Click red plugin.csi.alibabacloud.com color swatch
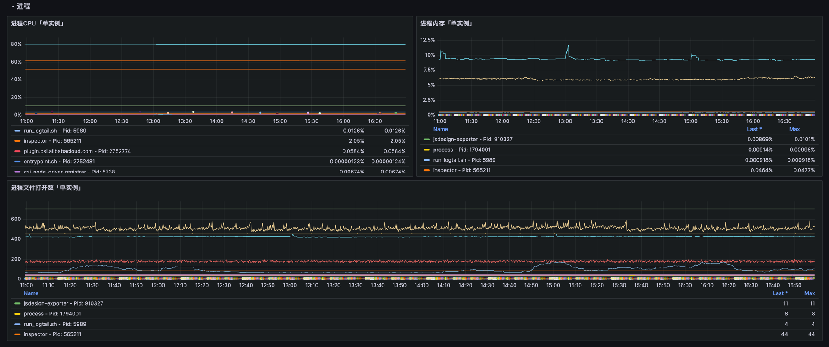The image size is (829, 347). pos(17,151)
